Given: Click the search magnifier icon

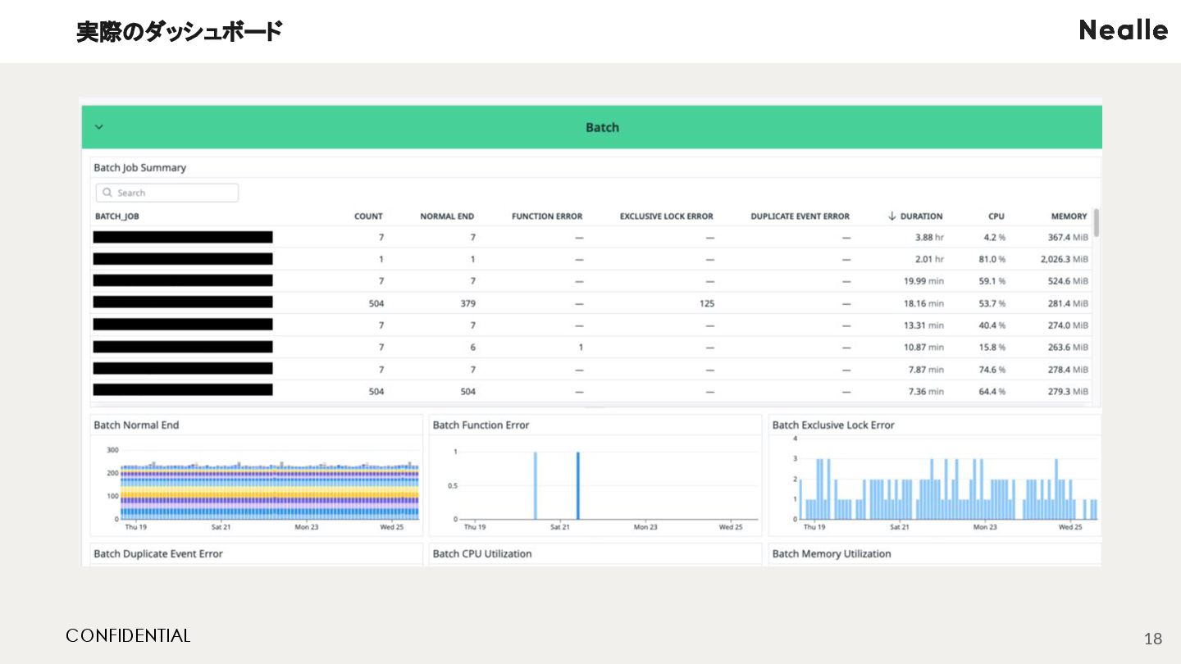Looking at the screenshot, I should point(107,193).
